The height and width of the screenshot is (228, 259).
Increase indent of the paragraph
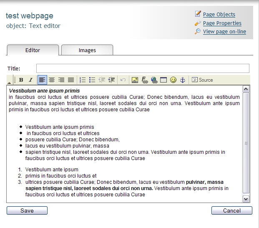[111, 80]
